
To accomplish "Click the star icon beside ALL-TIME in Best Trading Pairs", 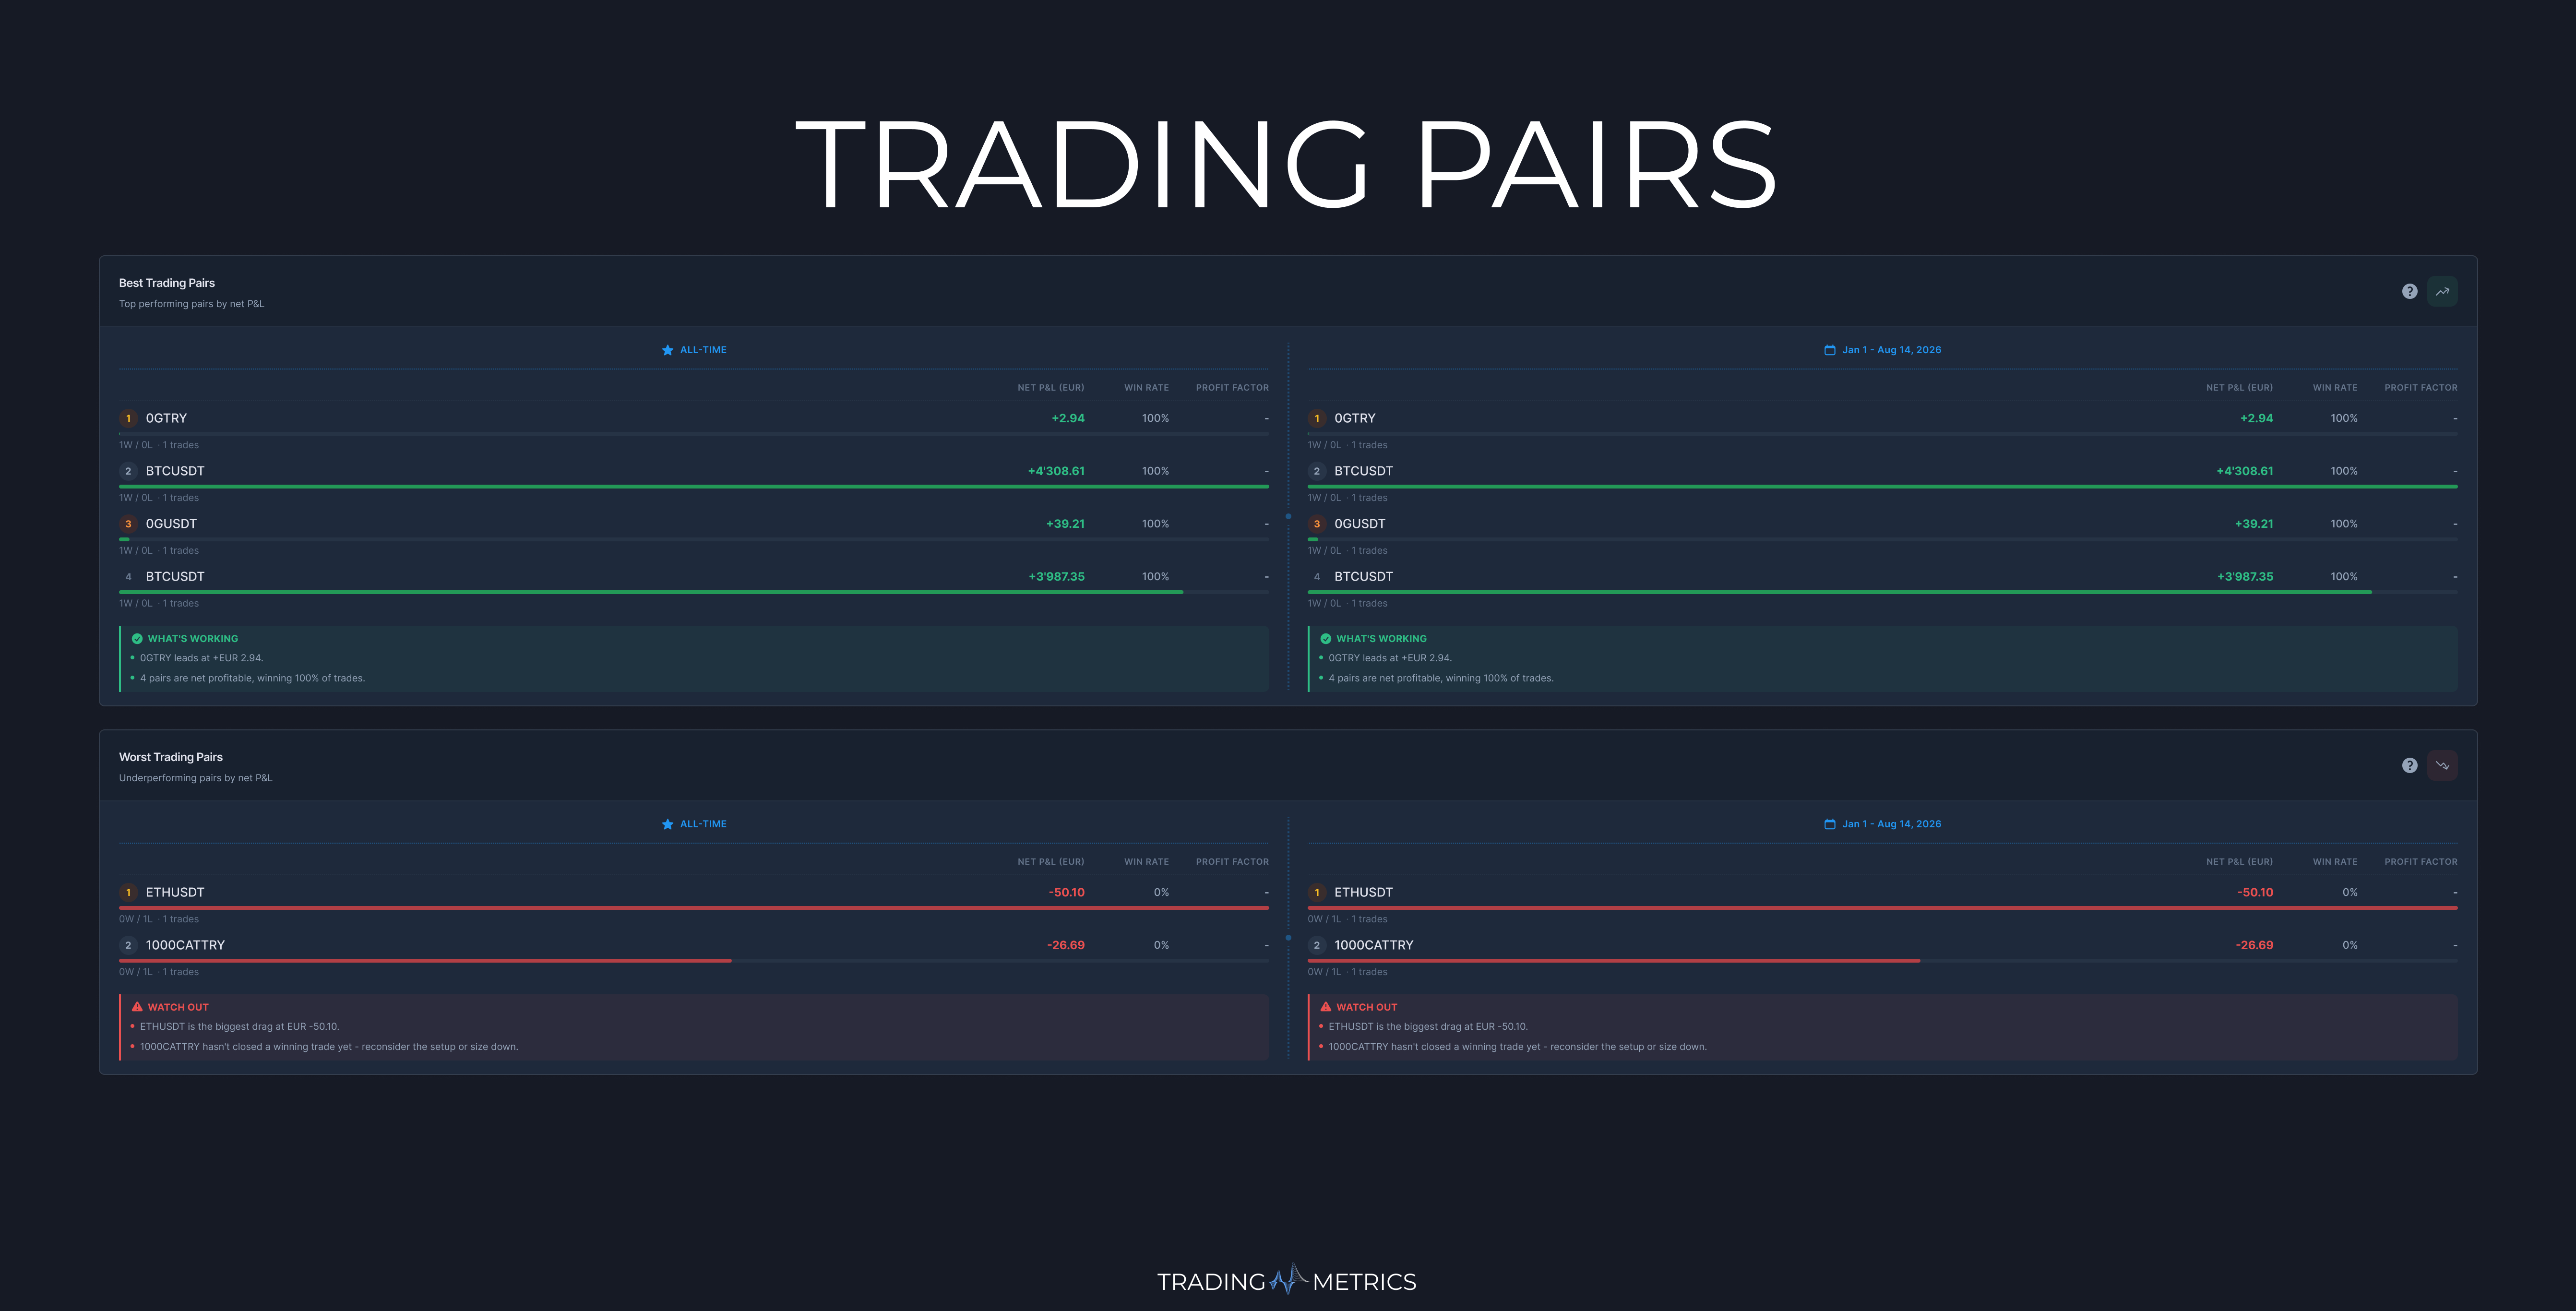I will (x=667, y=350).
